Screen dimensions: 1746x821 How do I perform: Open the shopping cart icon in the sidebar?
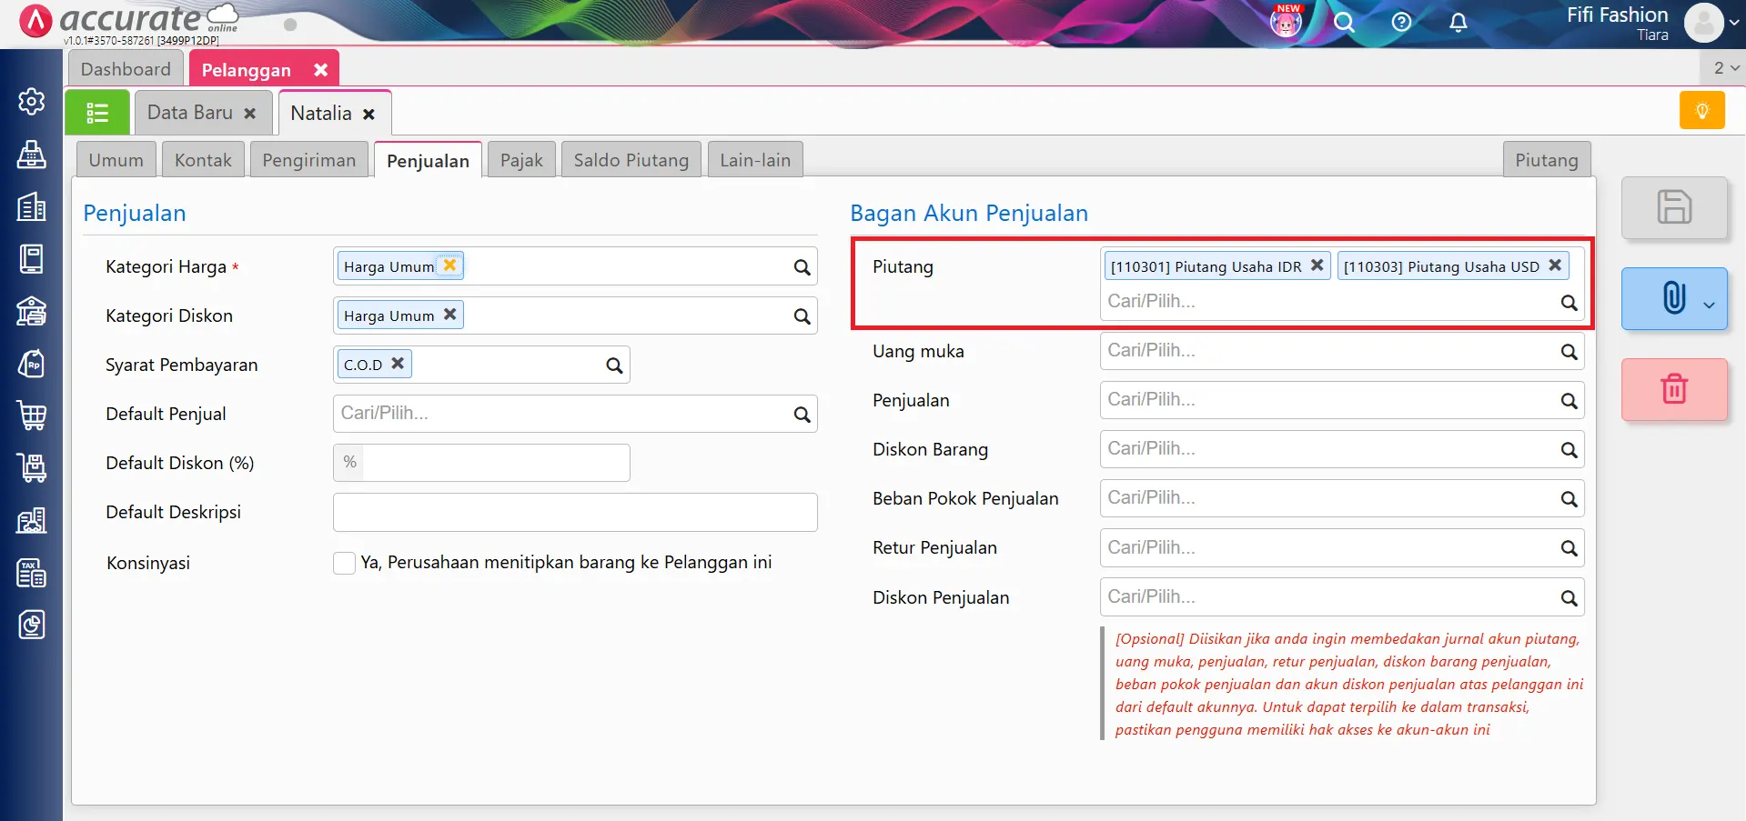[x=32, y=416]
